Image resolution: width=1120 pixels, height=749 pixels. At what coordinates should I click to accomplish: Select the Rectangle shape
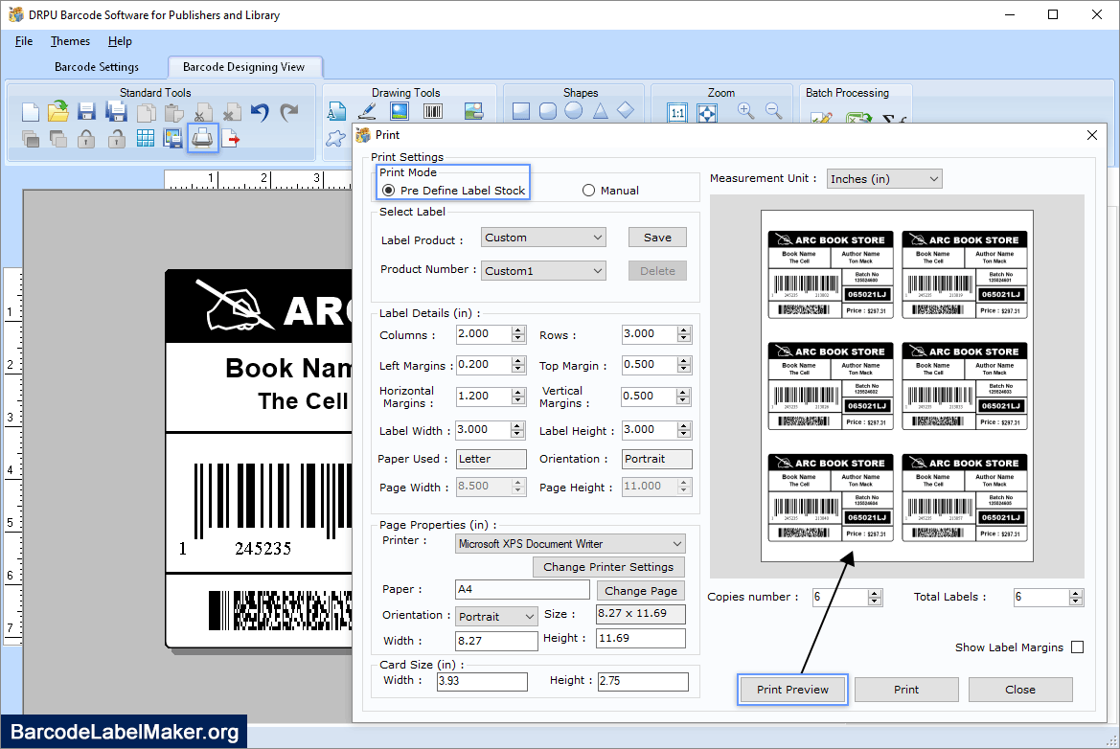(521, 111)
